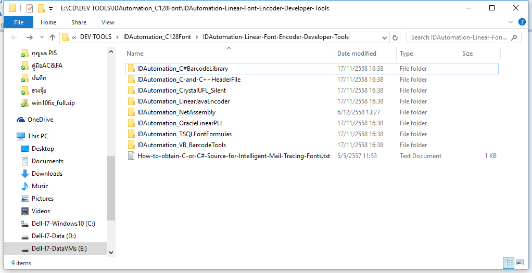
Task: Select This PC in navigation pane
Action: (37, 136)
